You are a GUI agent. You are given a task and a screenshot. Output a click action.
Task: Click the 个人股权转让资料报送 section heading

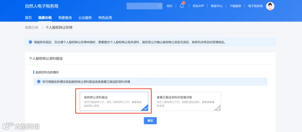(x=46, y=58)
